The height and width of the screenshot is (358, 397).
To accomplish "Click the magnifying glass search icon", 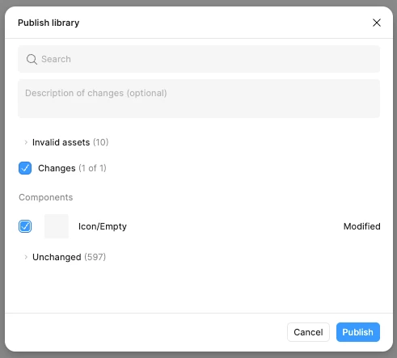I will click(x=32, y=59).
